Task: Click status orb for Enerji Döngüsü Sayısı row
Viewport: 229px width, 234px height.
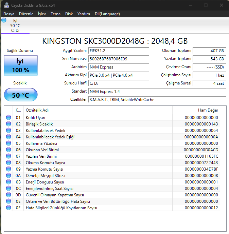Action: (x=9, y=182)
